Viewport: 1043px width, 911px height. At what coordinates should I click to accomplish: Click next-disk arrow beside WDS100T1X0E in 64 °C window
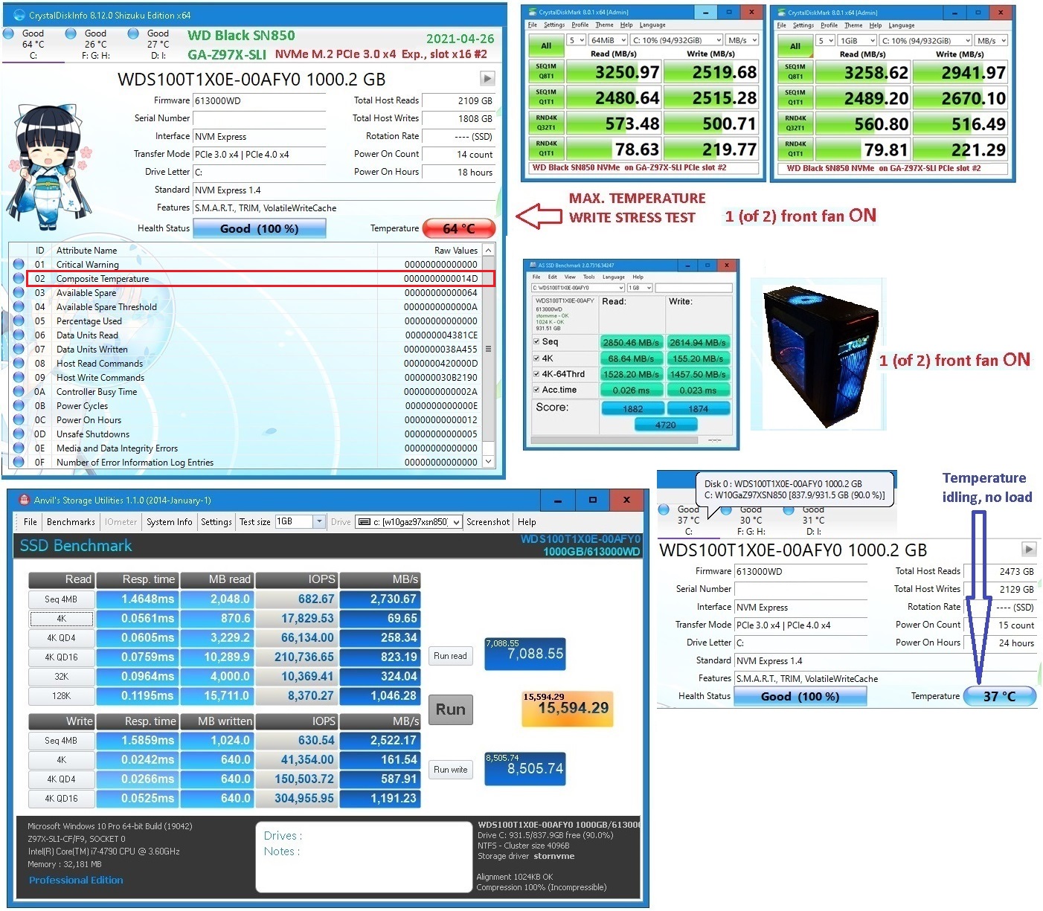coord(487,78)
